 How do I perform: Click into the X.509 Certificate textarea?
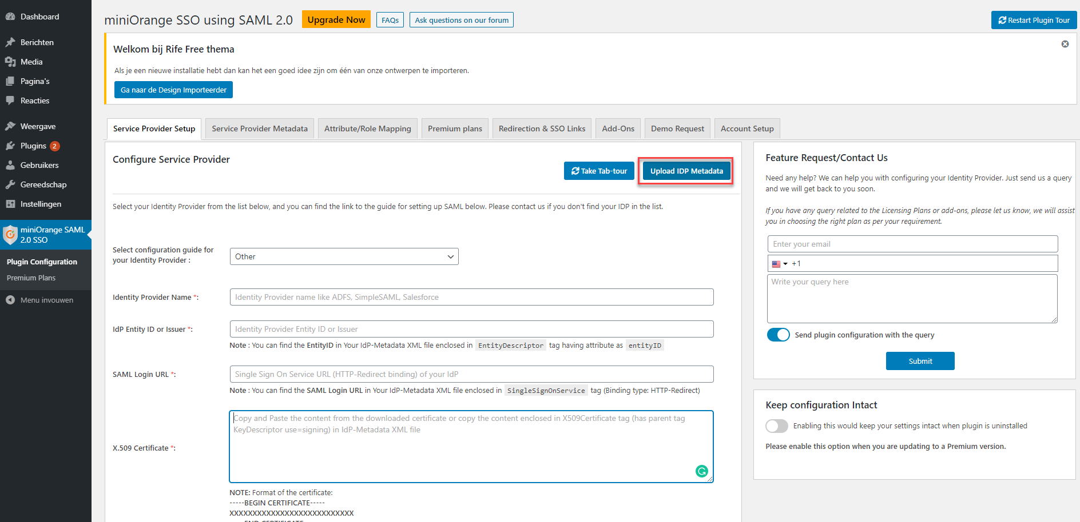coord(471,447)
